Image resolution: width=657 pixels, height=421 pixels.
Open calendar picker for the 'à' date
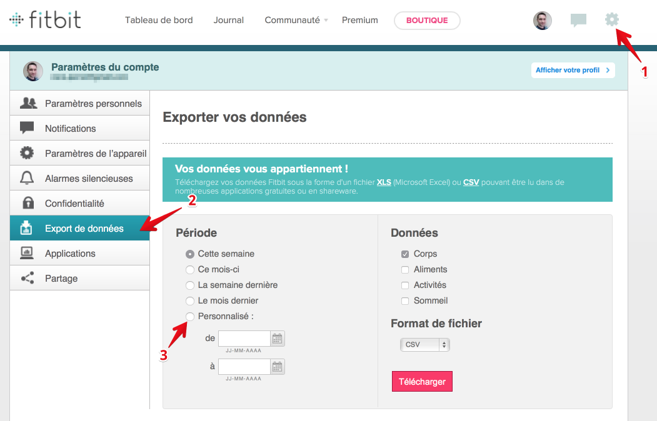click(278, 367)
